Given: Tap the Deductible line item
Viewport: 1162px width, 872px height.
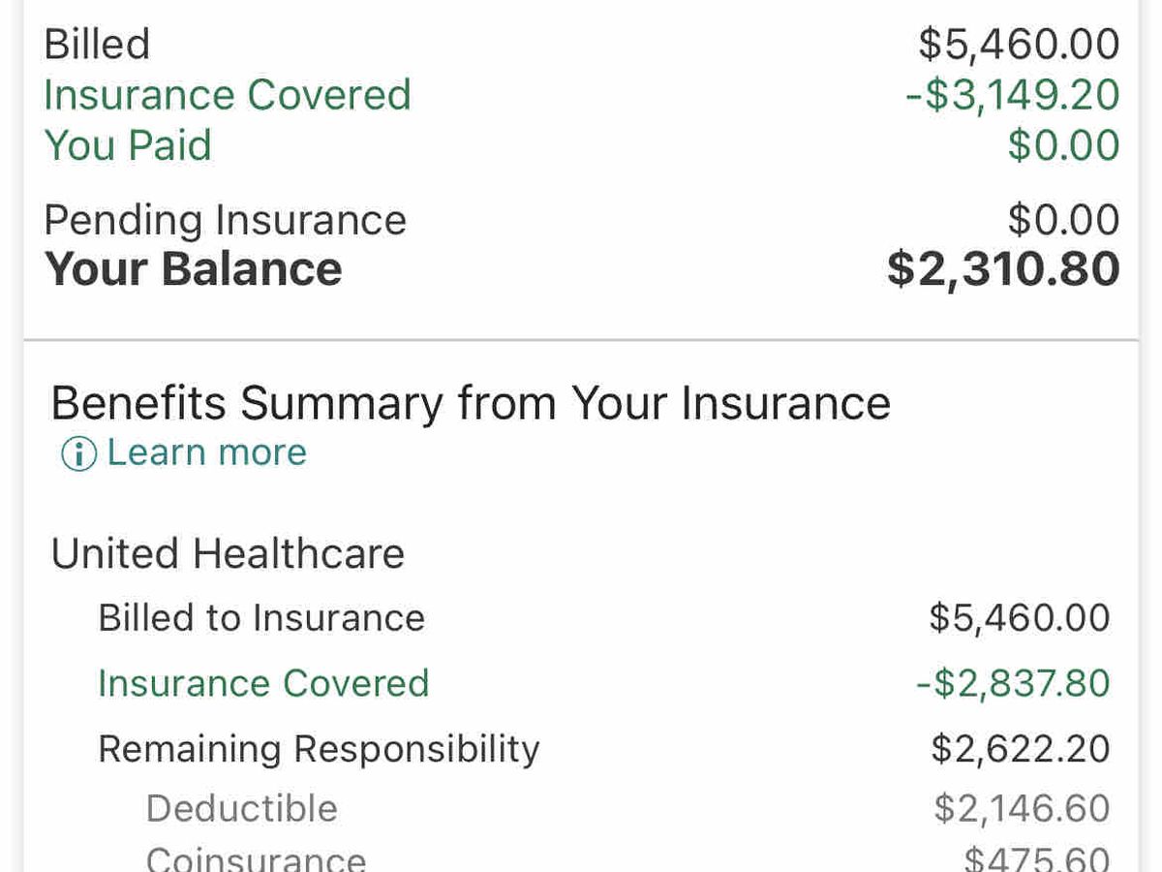Looking at the screenshot, I should coord(241,809).
